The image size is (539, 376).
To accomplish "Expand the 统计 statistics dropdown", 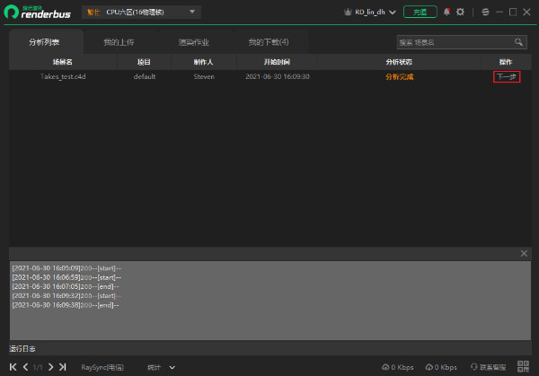I will [x=172, y=367].
